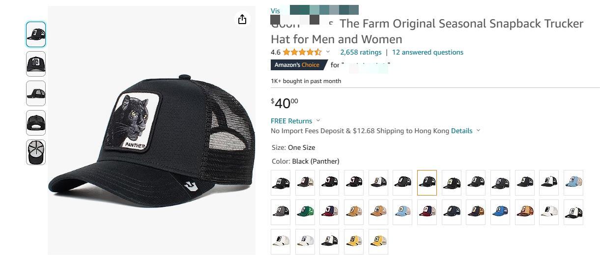Select the first angled-view hat thumbnail
Viewport: 600px width, 255px height.
point(36,34)
